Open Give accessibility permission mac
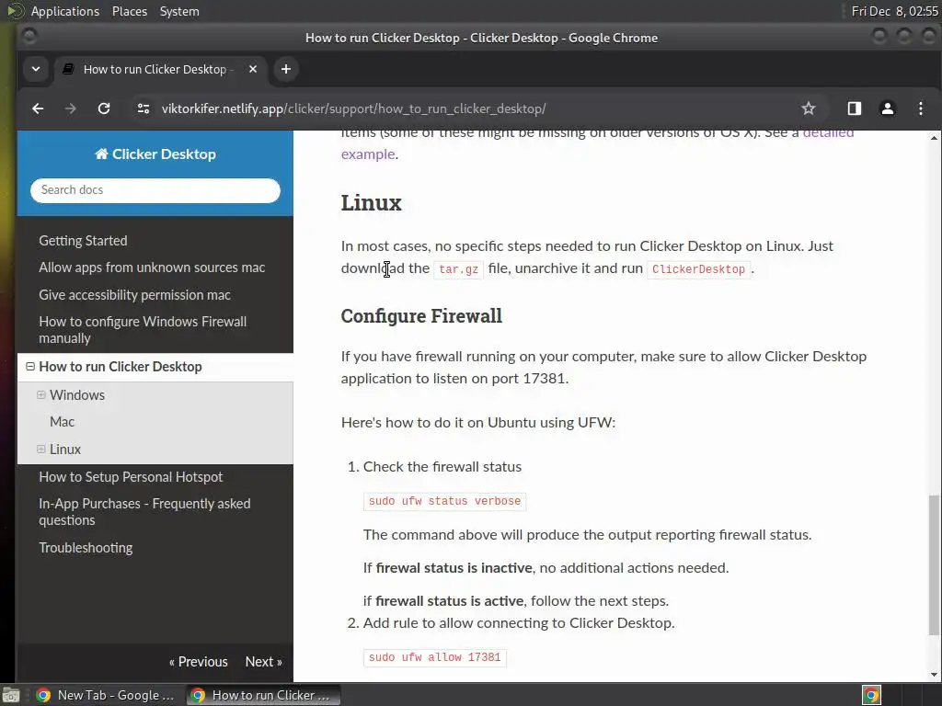The width and height of the screenshot is (942, 706). click(134, 295)
